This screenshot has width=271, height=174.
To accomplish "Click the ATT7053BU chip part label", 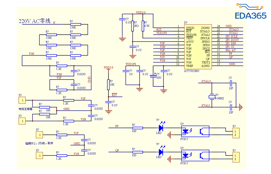I will click(x=191, y=71).
